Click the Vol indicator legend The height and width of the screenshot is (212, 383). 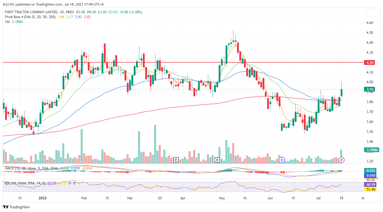click(x=7, y=22)
